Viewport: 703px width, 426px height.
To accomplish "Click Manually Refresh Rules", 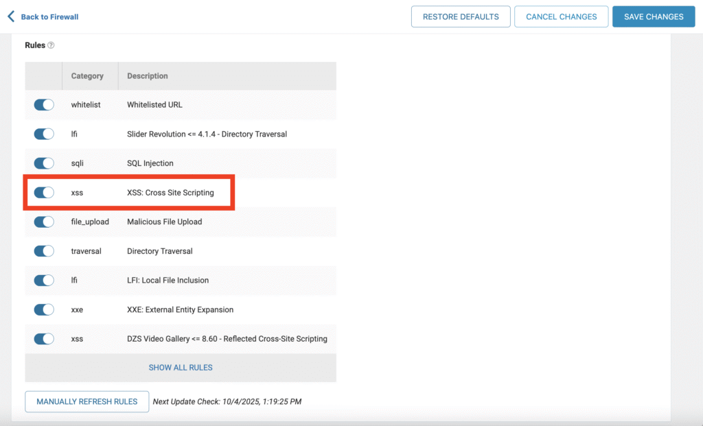I will (x=87, y=401).
